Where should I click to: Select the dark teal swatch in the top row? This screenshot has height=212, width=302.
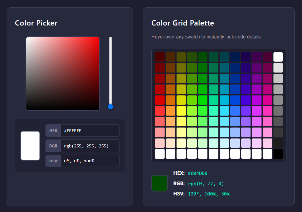[224, 57]
